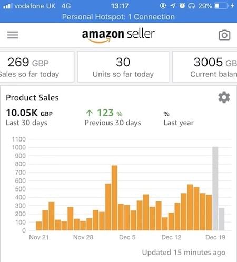237x262 pixels.
Task: Open the hamburger menu
Action: [13, 35]
